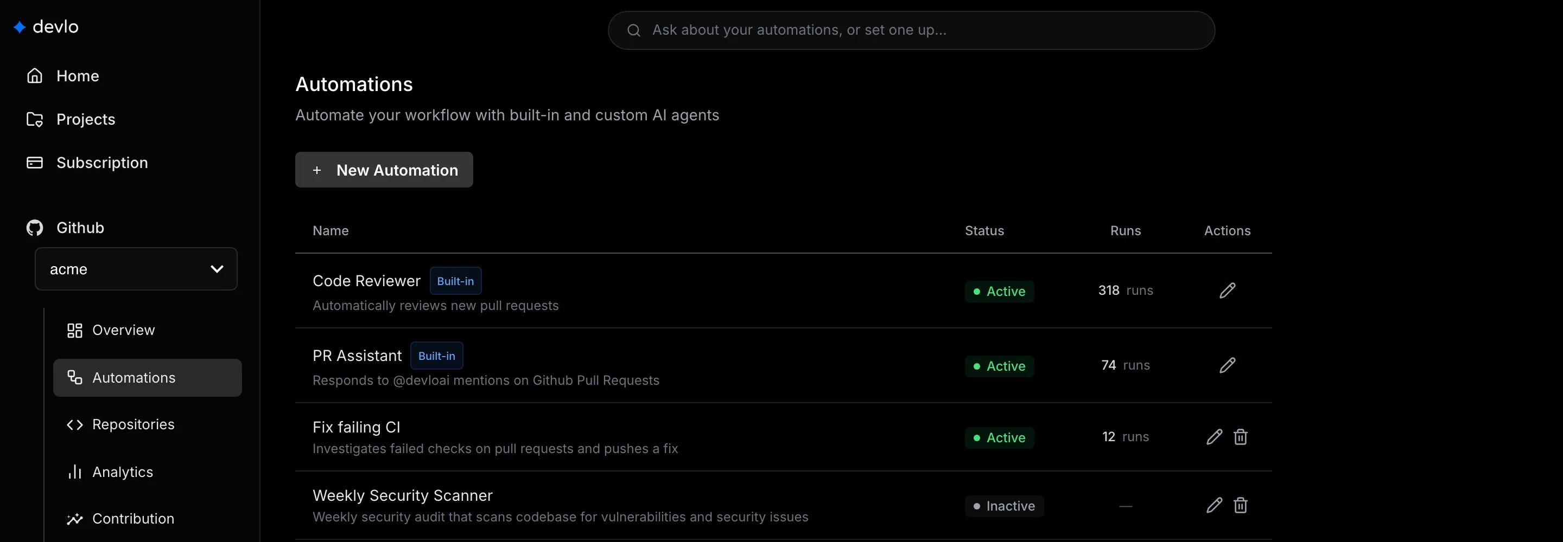Open the PR Assistant automation name

(357, 356)
